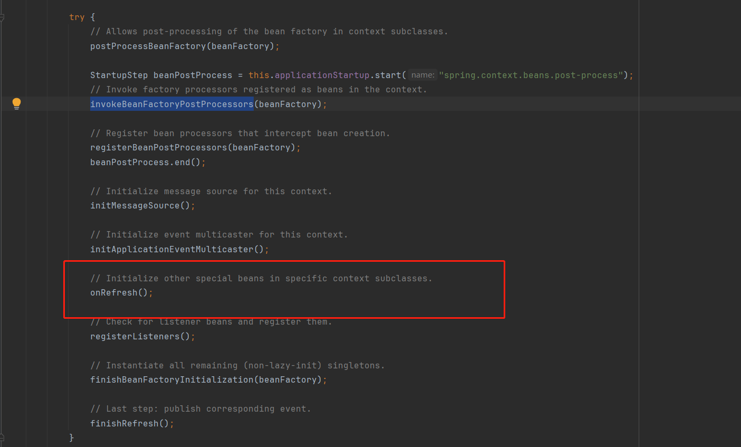Collapse the try block via top fold marker
The image size is (741, 447).
2,17
